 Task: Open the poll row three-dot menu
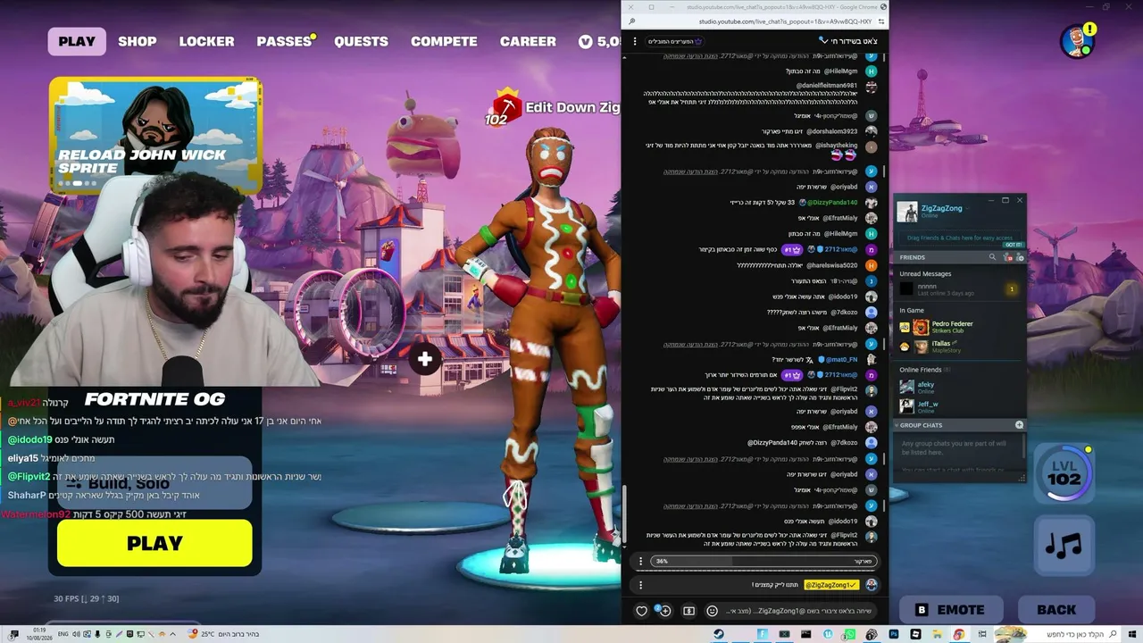coord(640,561)
